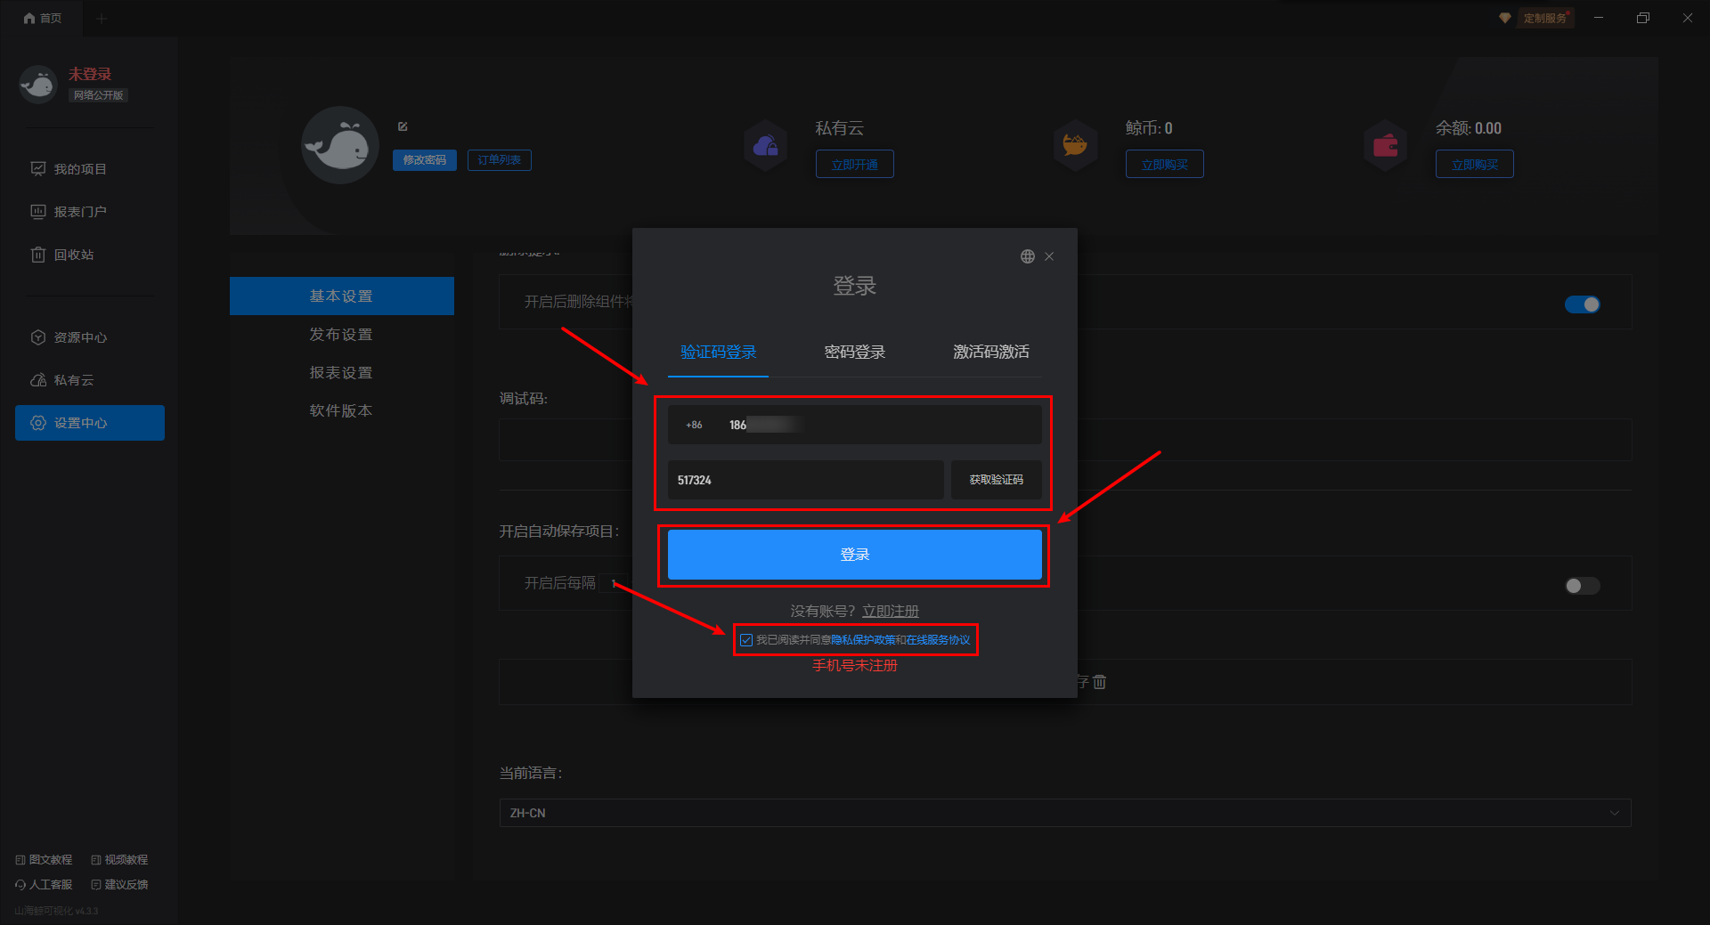Viewport: 1710px width, 925px height.
Task: Select the 发布设置 settings tab
Action: coord(342,335)
